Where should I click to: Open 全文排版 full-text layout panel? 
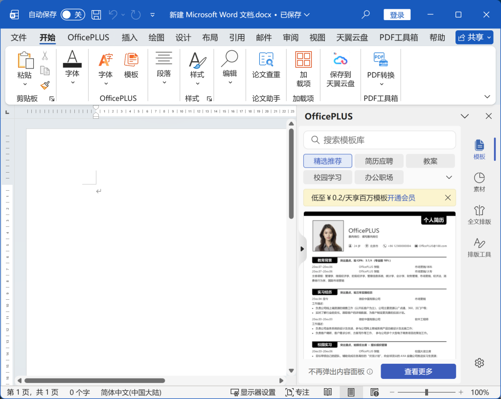point(479,214)
